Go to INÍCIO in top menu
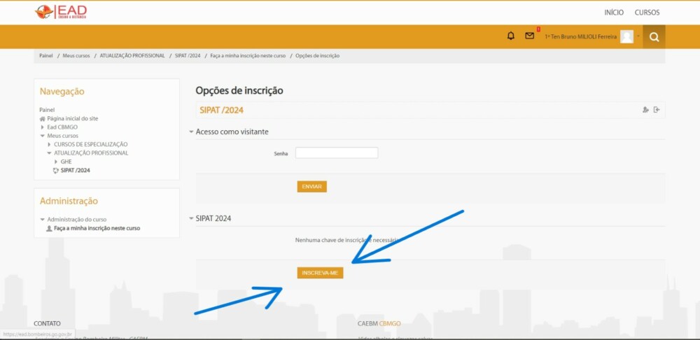700x340 pixels. pyautogui.click(x=614, y=13)
